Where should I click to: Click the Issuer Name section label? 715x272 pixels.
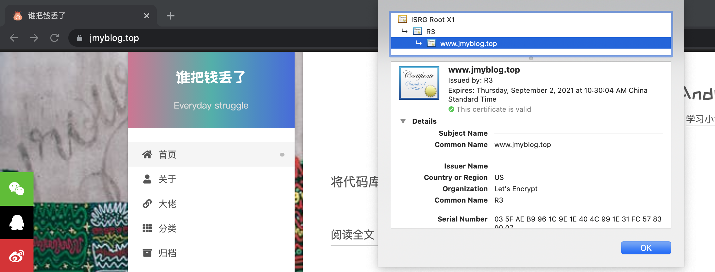pyautogui.click(x=466, y=166)
